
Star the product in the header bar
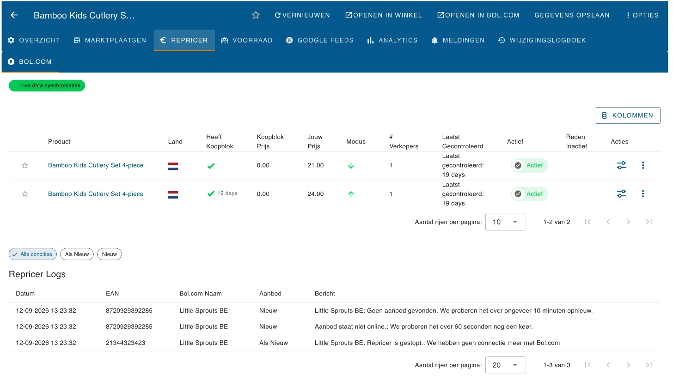tap(256, 15)
